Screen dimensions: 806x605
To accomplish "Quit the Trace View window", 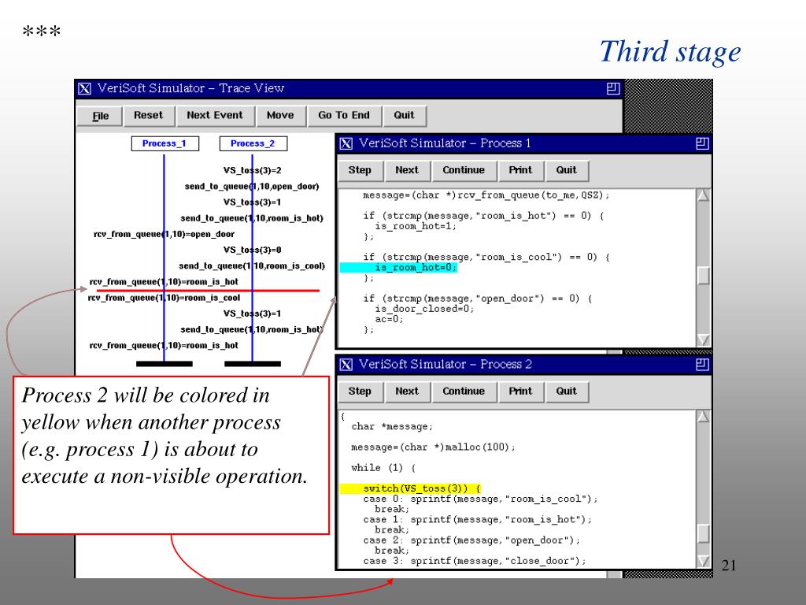I will pos(405,116).
